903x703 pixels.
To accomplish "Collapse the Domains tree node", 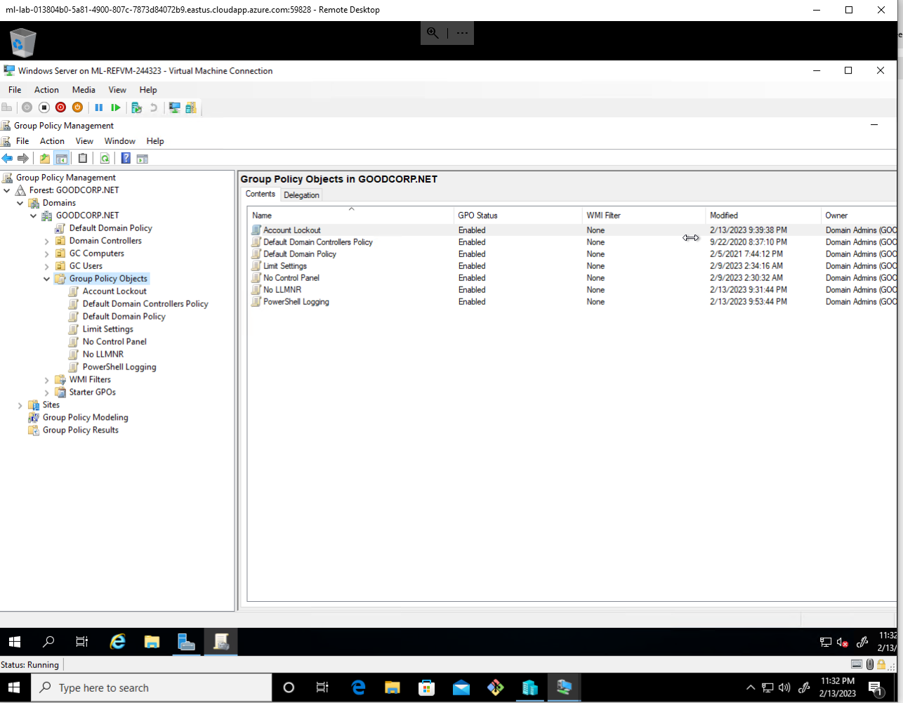I will tap(20, 203).
